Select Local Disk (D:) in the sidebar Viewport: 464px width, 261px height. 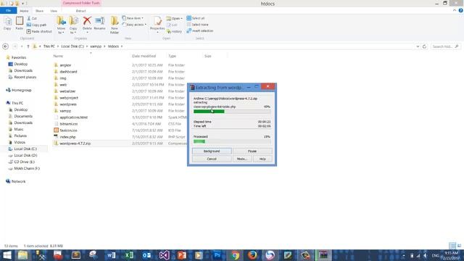coord(25,155)
